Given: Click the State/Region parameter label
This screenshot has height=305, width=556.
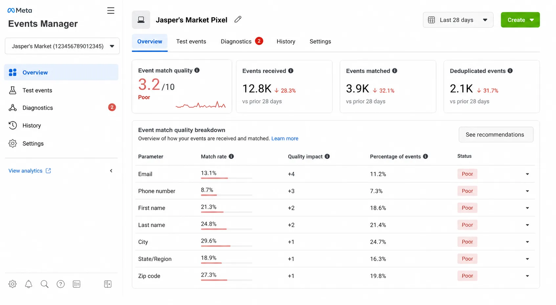Looking at the screenshot, I should [155, 259].
